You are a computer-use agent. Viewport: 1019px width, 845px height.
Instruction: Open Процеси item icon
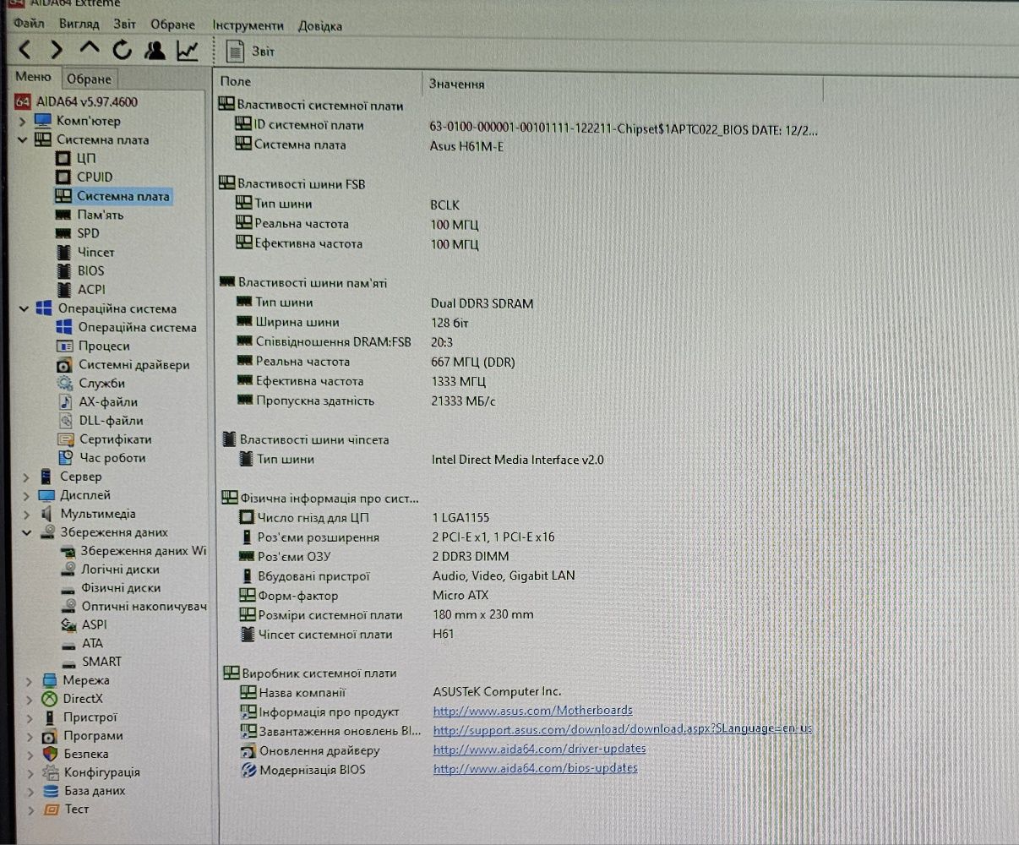pos(64,346)
